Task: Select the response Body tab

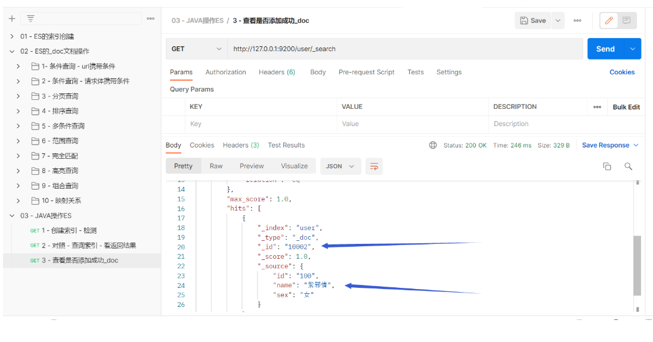Action: 174,146
